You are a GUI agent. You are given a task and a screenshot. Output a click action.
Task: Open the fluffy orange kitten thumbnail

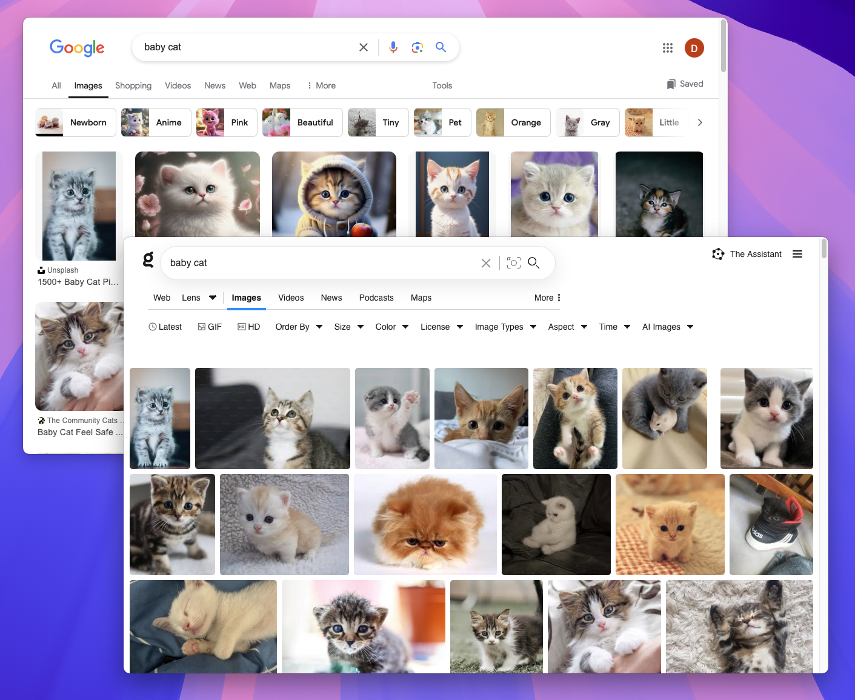click(x=425, y=524)
